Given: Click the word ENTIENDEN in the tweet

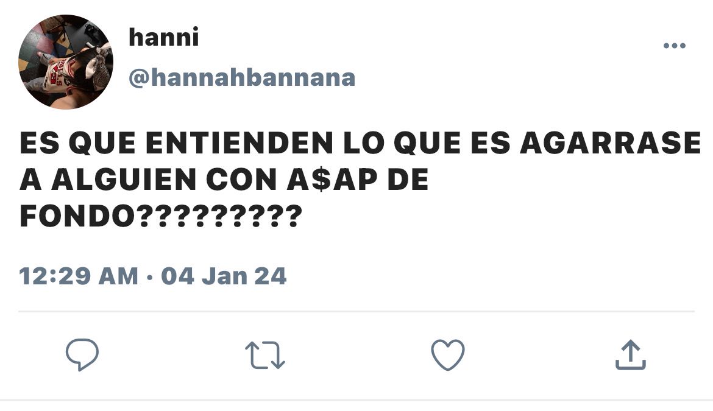Looking at the screenshot, I should [x=239, y=143].
